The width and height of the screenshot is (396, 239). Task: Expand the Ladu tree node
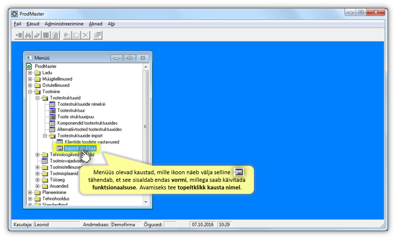click(30, 73)
